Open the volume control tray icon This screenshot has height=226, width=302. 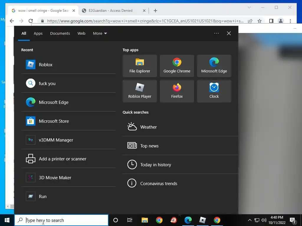264,220
